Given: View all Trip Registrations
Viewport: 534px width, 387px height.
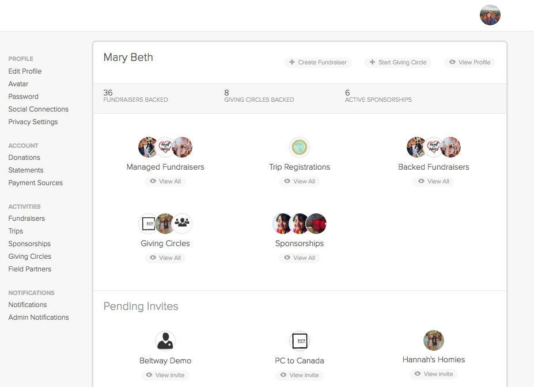Looking at the screenshot, I should [x=300, y=181].
